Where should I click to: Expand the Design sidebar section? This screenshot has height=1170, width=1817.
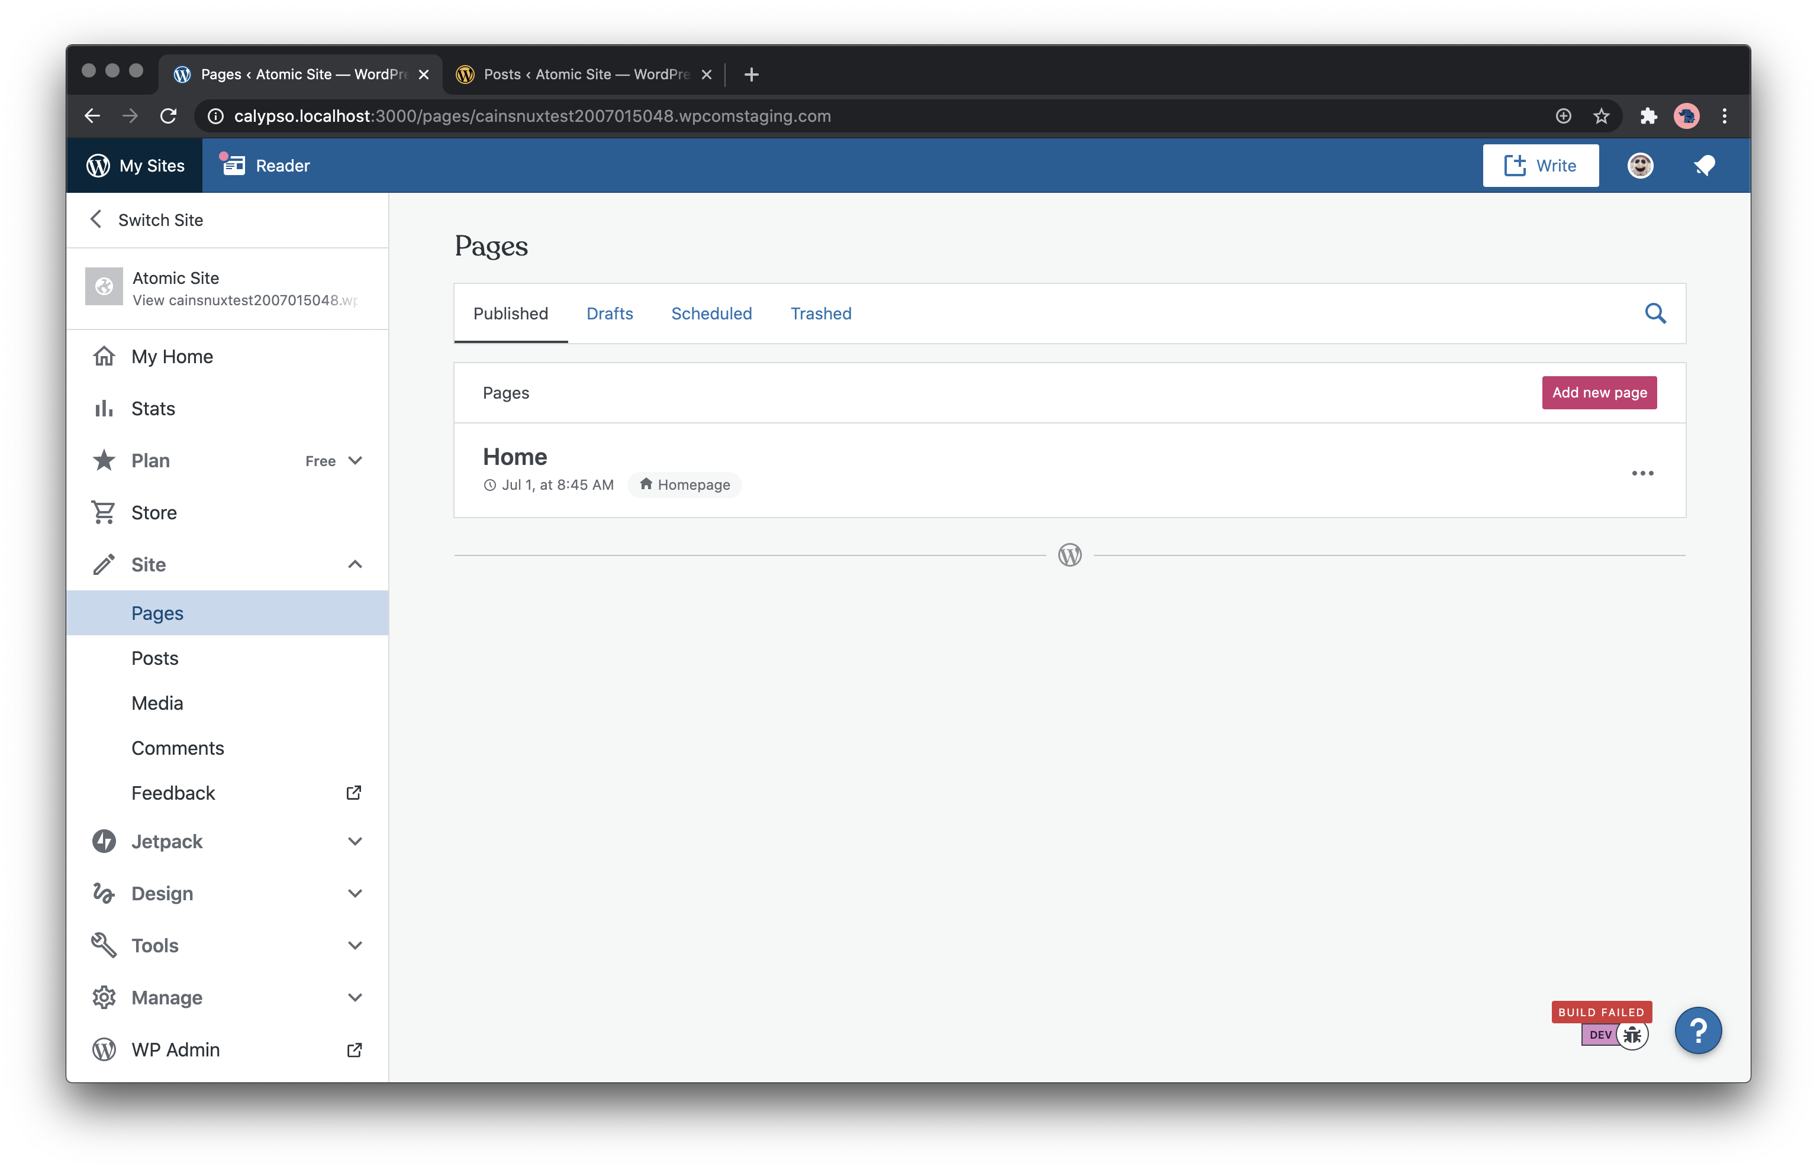pyautogui.click(x=355, y=893)
